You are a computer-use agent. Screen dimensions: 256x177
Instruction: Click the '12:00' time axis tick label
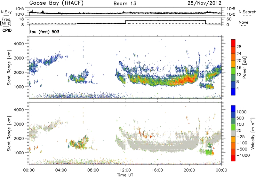pos(125,170)
